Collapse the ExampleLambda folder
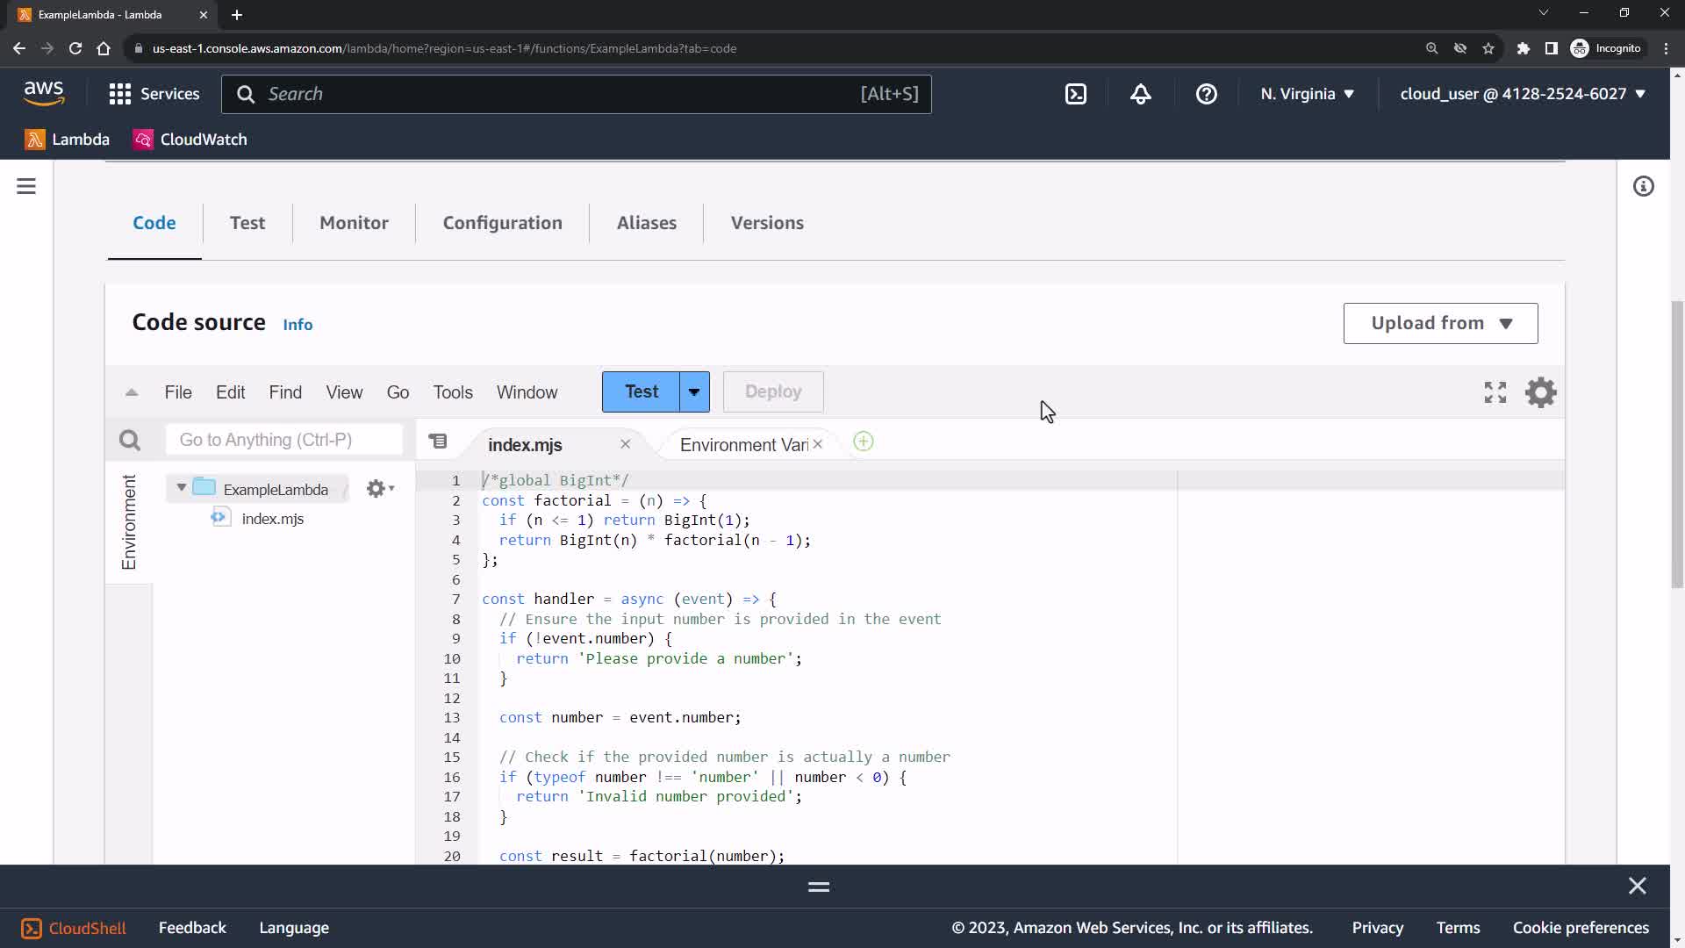1685x948 pixels. coord(181,487)
